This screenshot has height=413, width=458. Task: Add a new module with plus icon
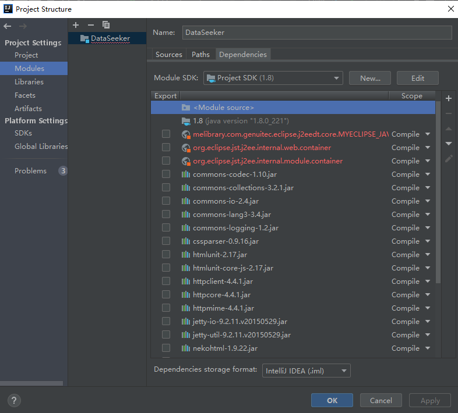[x=76, y=25]
